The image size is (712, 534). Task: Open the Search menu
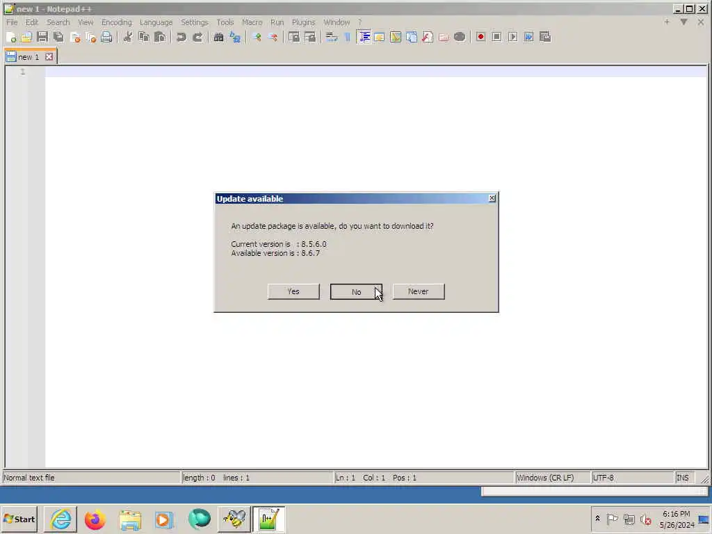pos(58,22)
